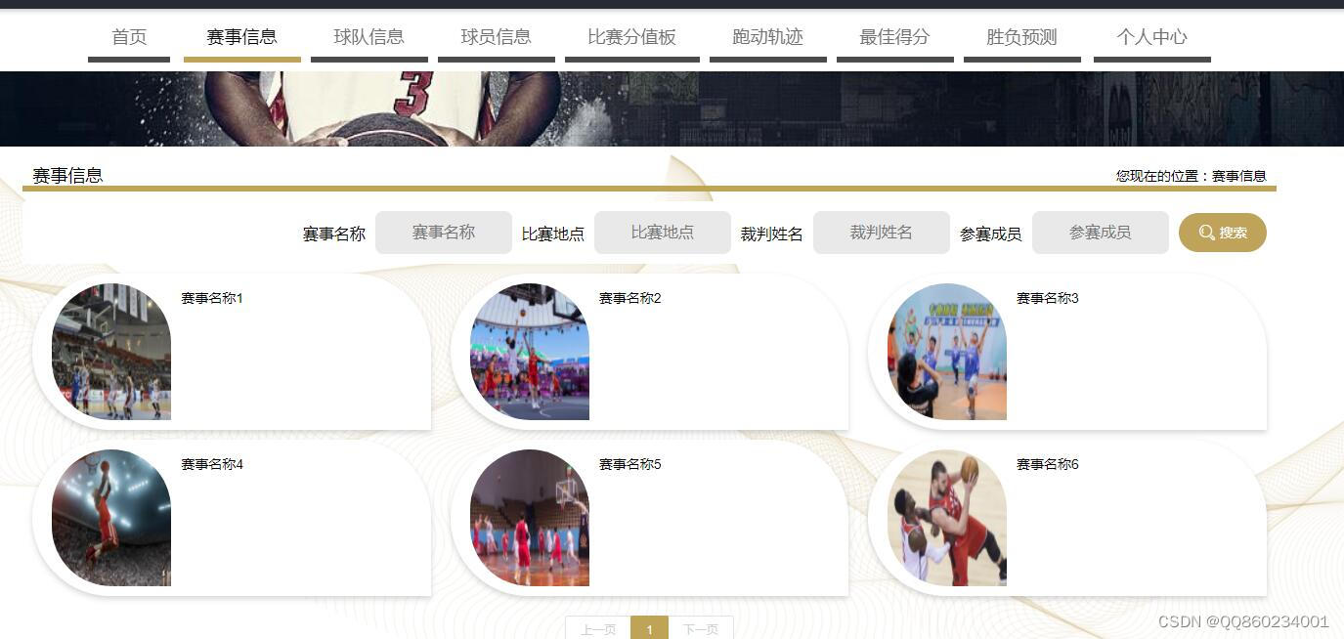
Task: Open the 首页 navigation menu item
Action: coord(129,37)
